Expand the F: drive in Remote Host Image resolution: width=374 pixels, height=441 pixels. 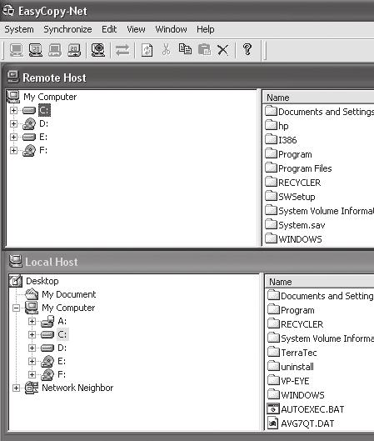coord(13,150)
